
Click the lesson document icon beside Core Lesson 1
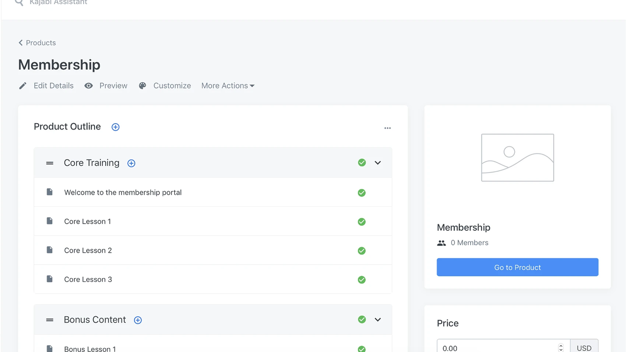click(x=49, y=221)
